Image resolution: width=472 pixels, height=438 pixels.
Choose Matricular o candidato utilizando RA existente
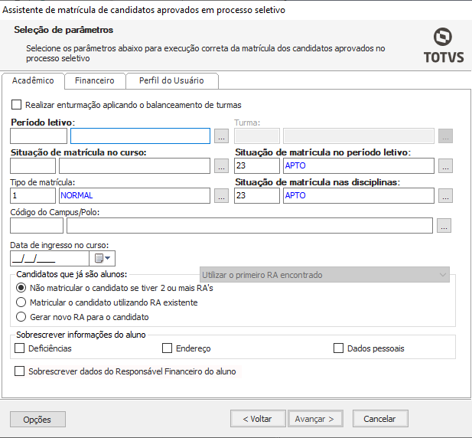pos(21,302)
